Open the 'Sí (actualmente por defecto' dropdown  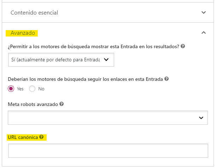click(61, 60)
